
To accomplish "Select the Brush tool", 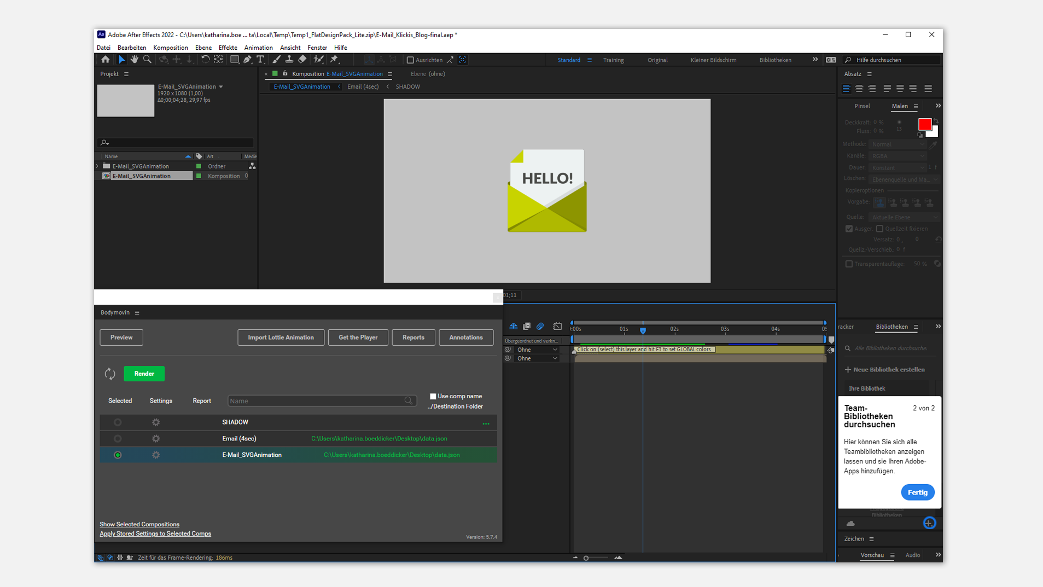I will pyautogui.click(x=277, y=60).
